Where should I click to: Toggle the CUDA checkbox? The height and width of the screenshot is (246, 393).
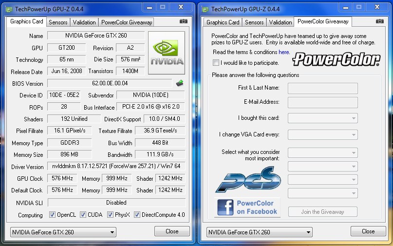click(x=83, y=215)
